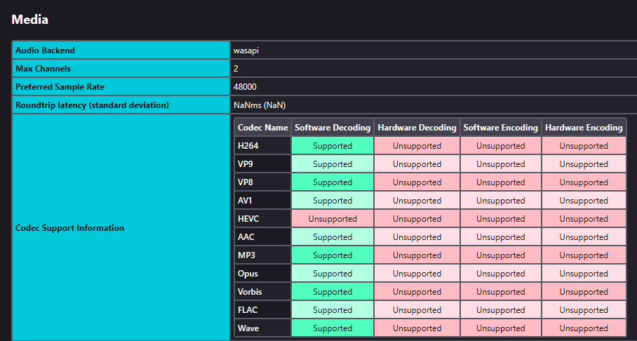Click Vorbis Hardware Decoding Unsupported cell

pyautogui.click(x=417, y=292)
